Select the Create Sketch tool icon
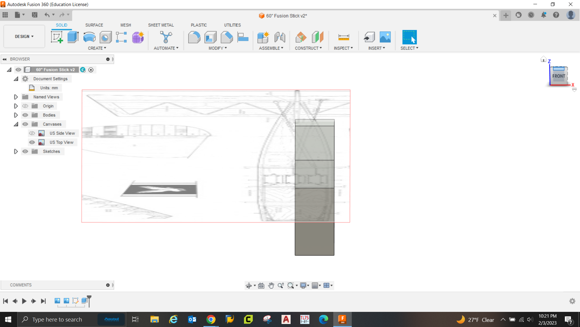The height and width of the screenshot is (327, 580). coord(57,37)
